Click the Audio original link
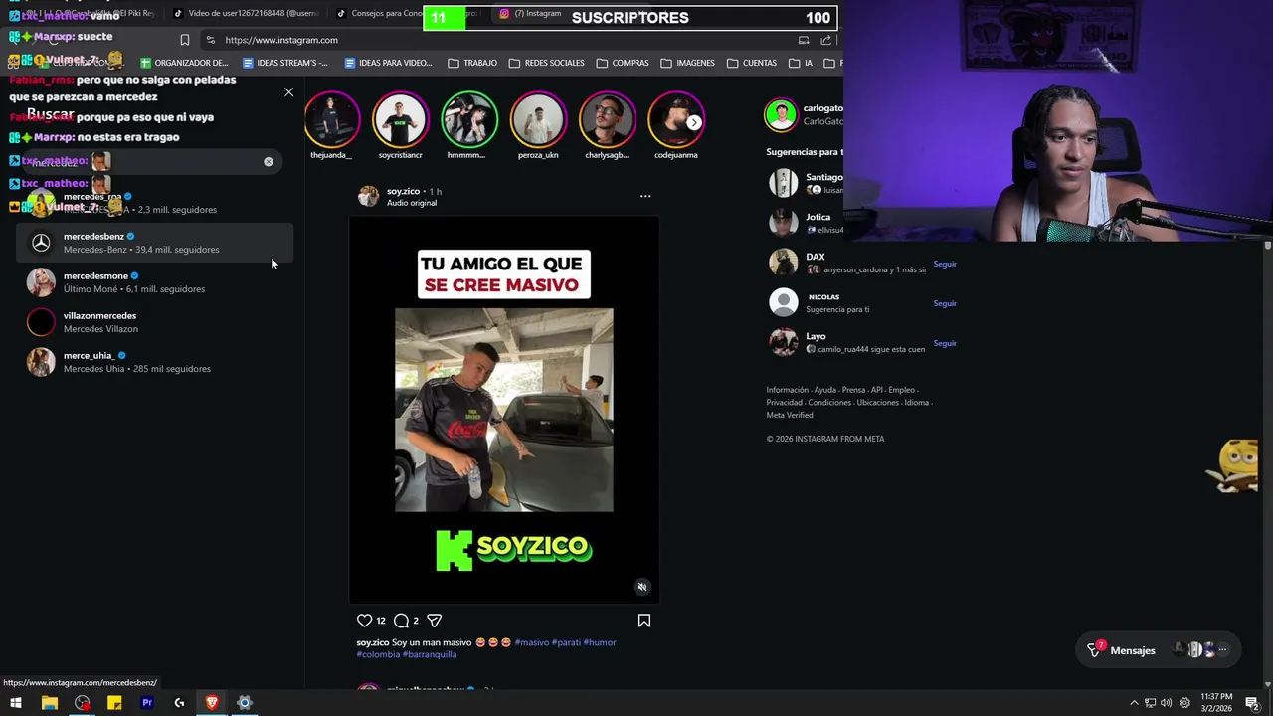 412,203
